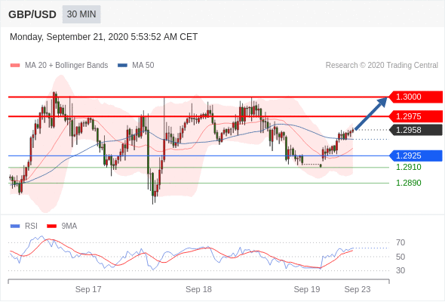Click the MA 50 legend label
The image size is (445, 302).
click(143, 66)
